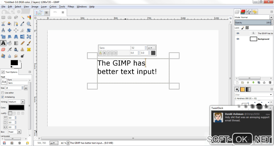Select the Select by Color tool
Screen dimensions: 274x146
click(29, 17)
